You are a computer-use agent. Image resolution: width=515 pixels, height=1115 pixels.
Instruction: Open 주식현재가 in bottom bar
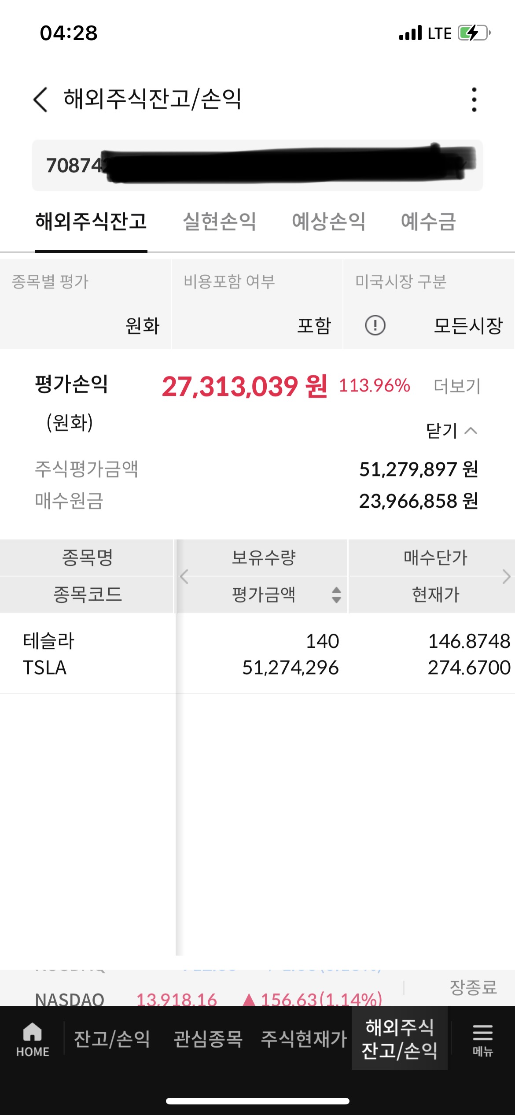coord(304,1038)
